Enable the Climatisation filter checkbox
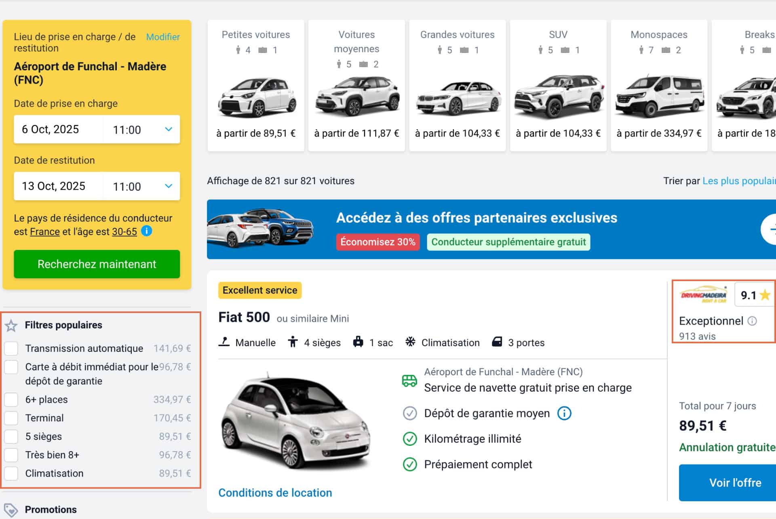 click(11, 473)
